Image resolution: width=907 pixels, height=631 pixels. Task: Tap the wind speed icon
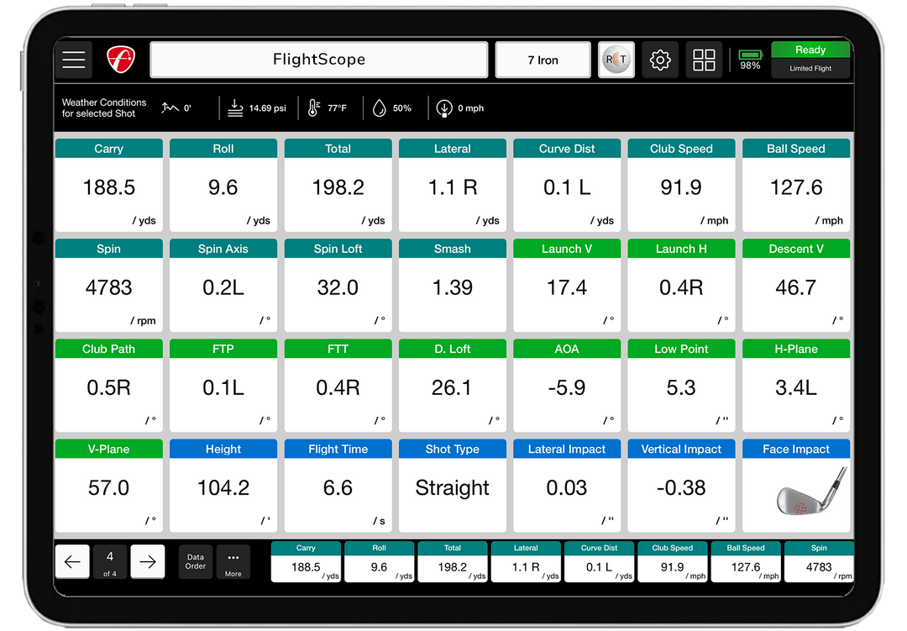click(443, 108)
